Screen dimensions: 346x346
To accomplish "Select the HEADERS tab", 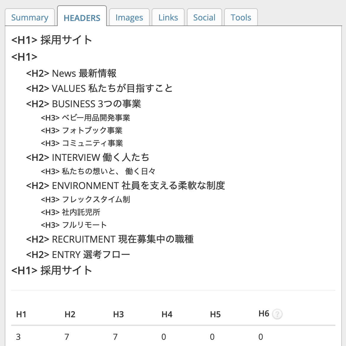I will pos(82,18).
